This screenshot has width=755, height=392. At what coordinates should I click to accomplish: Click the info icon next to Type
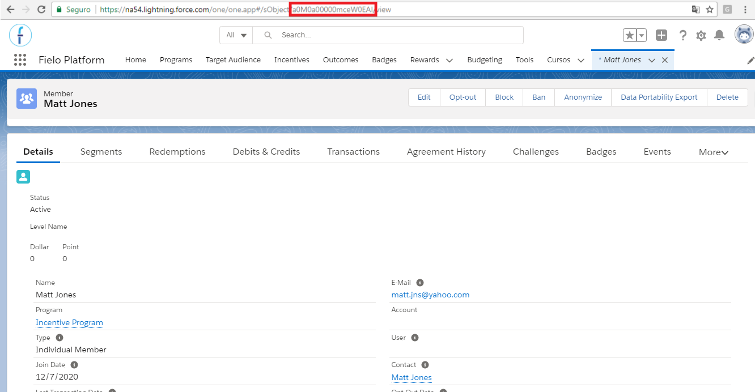click(60, 337)
